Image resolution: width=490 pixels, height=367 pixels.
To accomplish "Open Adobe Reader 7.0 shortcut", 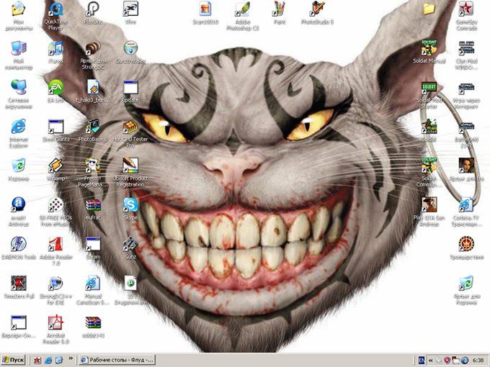I will (55, 245).
